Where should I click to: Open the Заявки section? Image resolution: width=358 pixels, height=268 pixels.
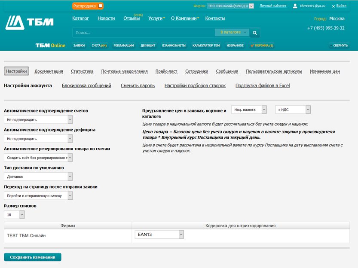click(79, 46)
